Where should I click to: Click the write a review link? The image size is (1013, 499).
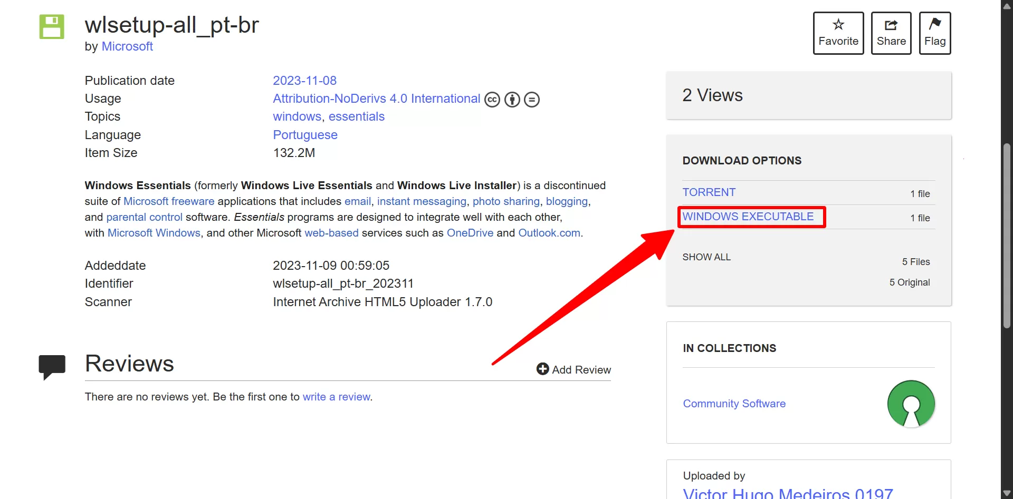[336, 397]
